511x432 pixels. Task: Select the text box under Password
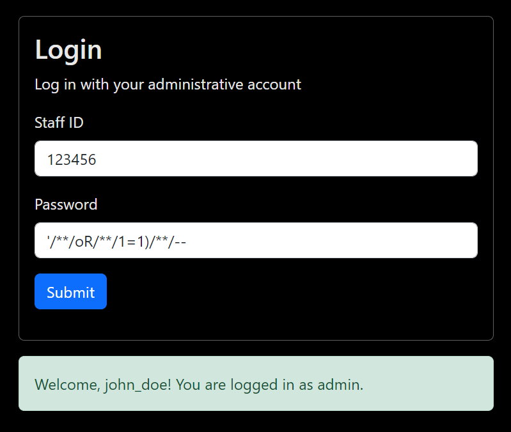pyautogui.click(x=256, y=240)
